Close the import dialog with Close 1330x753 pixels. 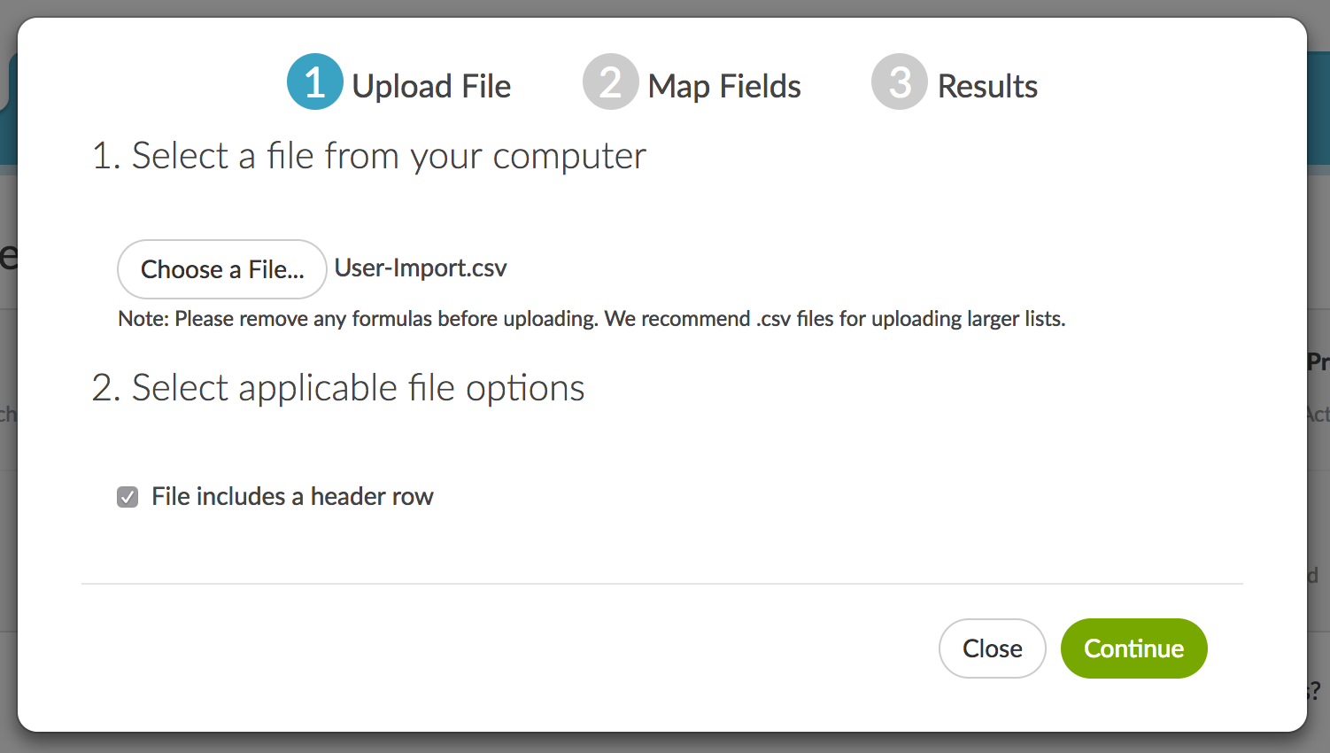click(x=992, y=648)
